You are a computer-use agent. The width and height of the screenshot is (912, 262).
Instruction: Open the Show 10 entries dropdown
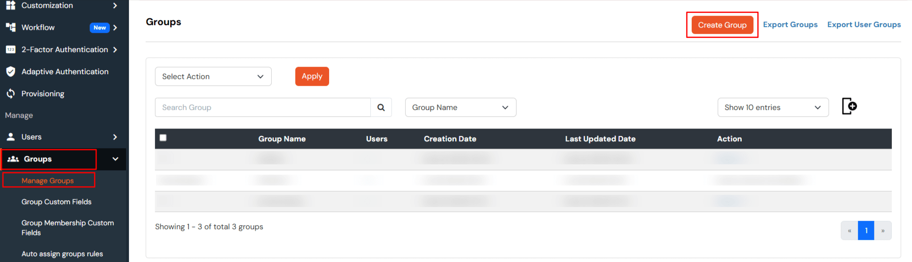(x=773, y=107)
